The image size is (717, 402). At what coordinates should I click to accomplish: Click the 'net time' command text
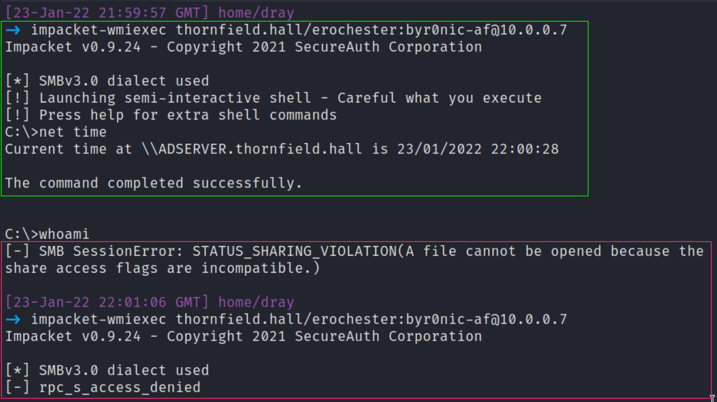[73, 132]
